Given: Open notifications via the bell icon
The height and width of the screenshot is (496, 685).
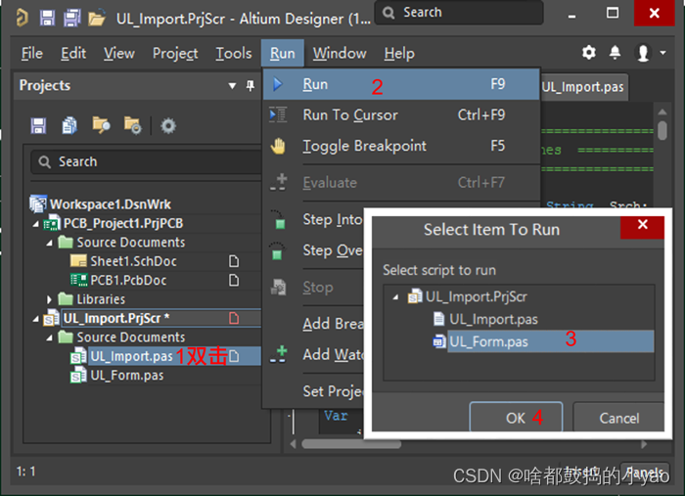Looking at the screenshot, I should [615, 53].
